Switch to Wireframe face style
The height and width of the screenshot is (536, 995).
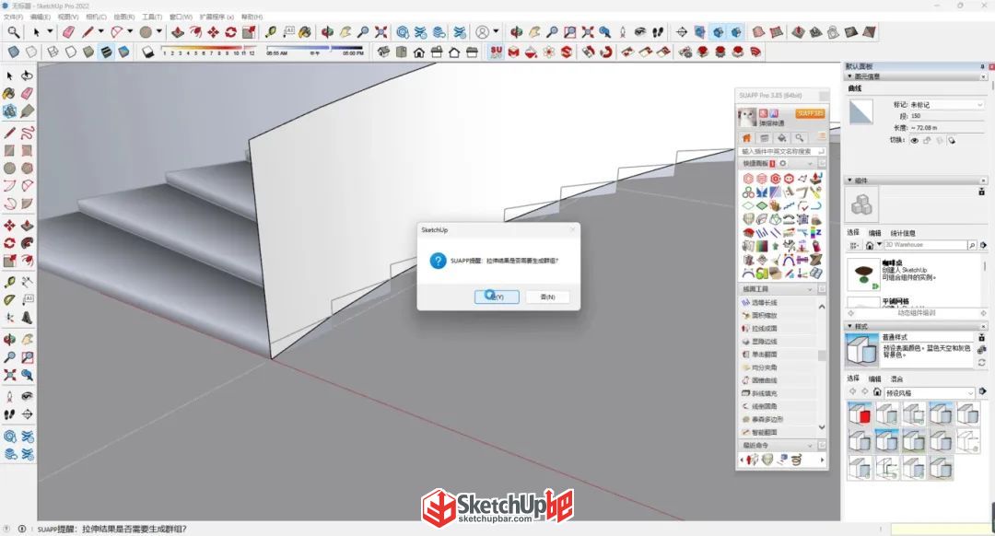[x=53, y=52]
